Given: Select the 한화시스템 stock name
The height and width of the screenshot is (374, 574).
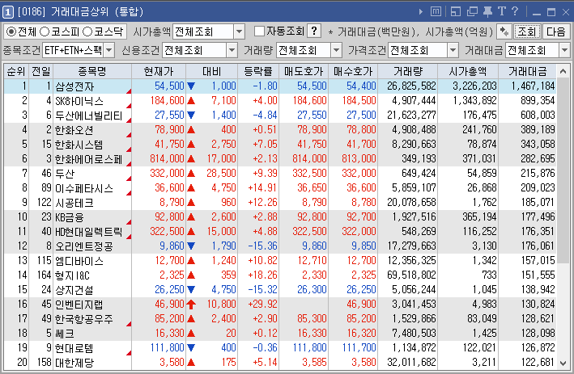Looking at the screenshot, I should coord(79,145).
